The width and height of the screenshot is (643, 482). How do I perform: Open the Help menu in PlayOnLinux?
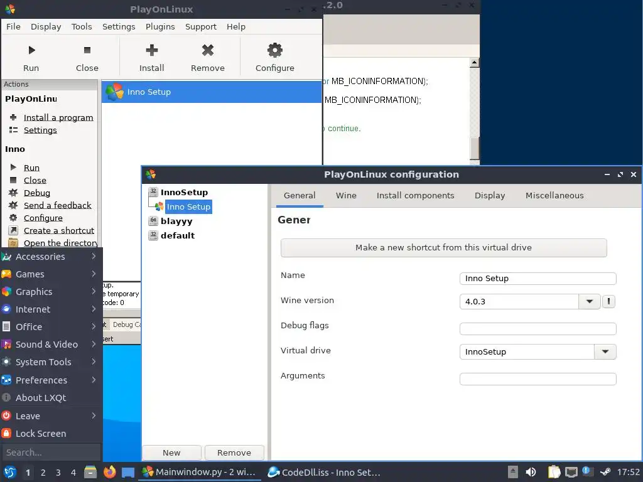pyautogui.click(x=236, y=26)
